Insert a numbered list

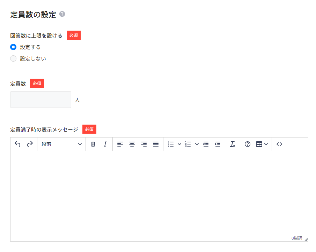point(188,144)
